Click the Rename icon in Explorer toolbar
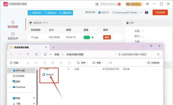This screenshot has width=173, height=105. point(53,63)
